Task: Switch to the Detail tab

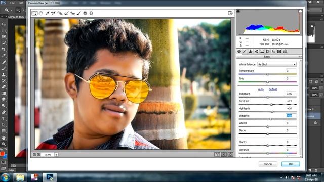Action: coord(251,51)
